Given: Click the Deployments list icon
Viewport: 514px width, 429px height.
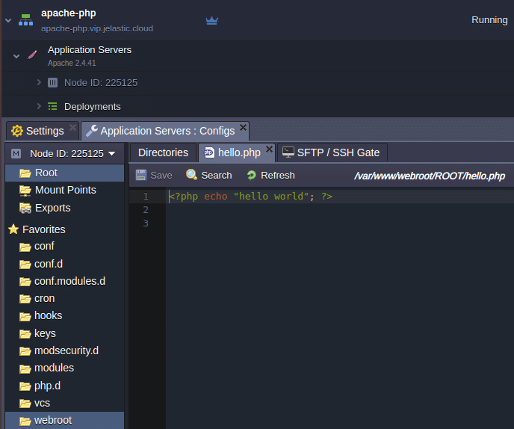Looking at the screenshot, I should coord(52,106).
